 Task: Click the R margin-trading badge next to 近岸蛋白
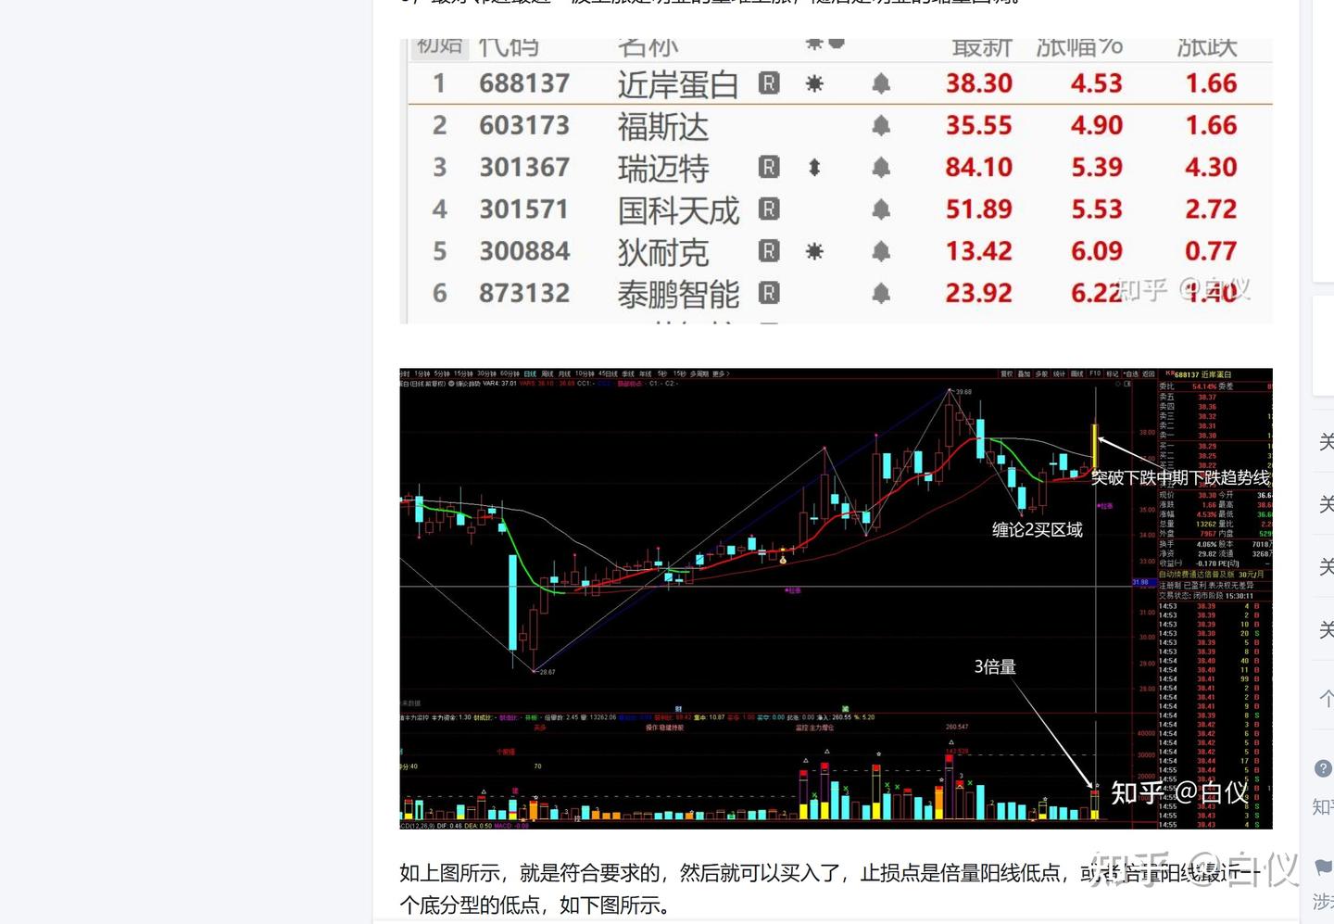(769, 83)
